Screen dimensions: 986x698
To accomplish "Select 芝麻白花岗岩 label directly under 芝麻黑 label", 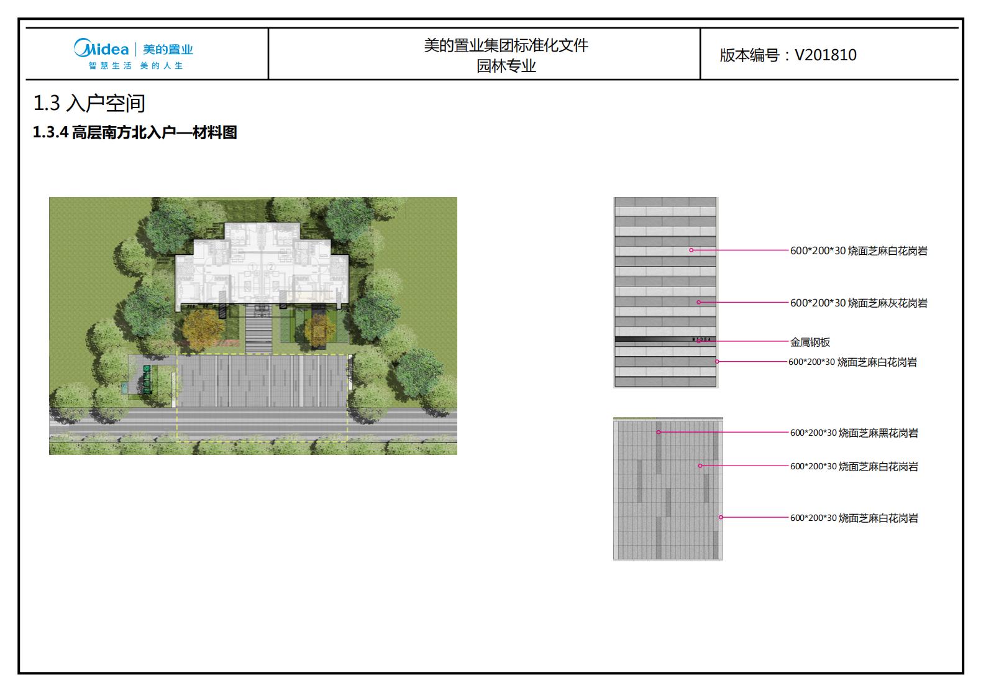I will tap(854, 466).
